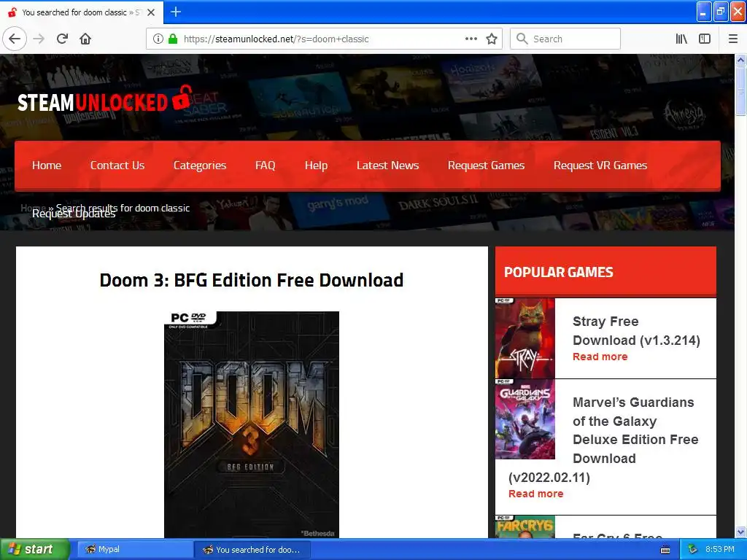Select 'You searched for doo...' taskbar button
This screenshot has height=560, width=747.
[252, 550]
